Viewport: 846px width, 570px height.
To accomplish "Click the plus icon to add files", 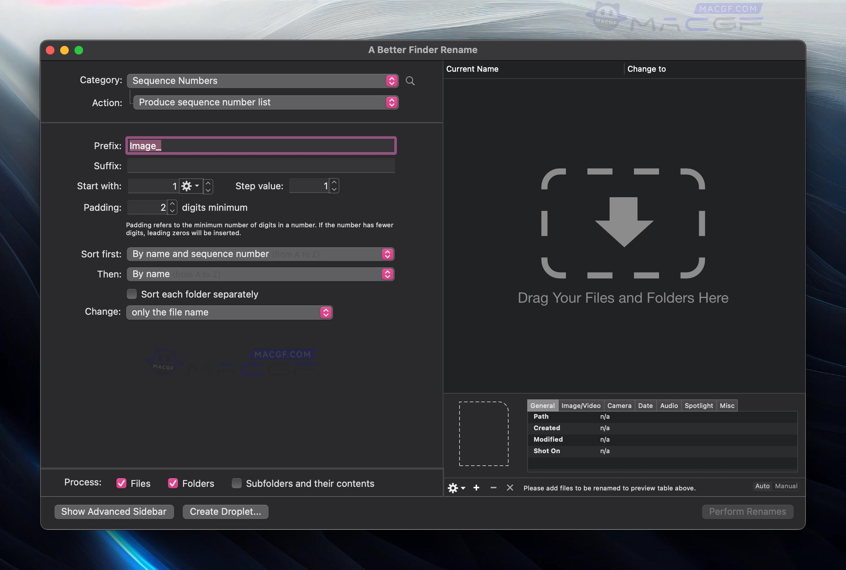I will pos(476,488).
